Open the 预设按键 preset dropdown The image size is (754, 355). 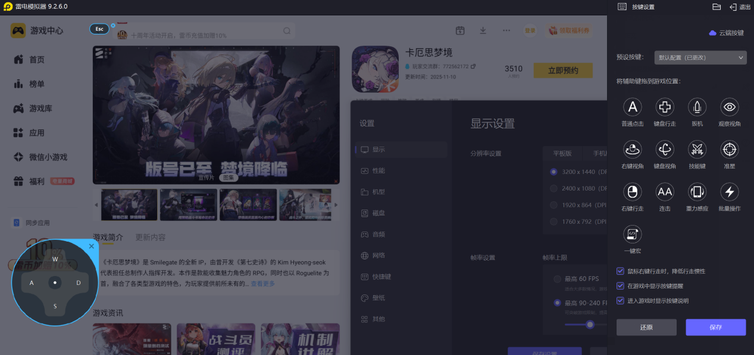click(700, 58)
